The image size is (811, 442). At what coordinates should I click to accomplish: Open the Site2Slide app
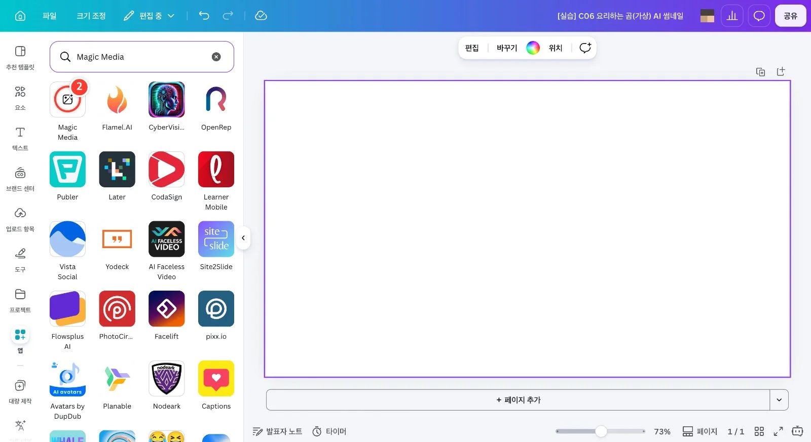point(216,239)
